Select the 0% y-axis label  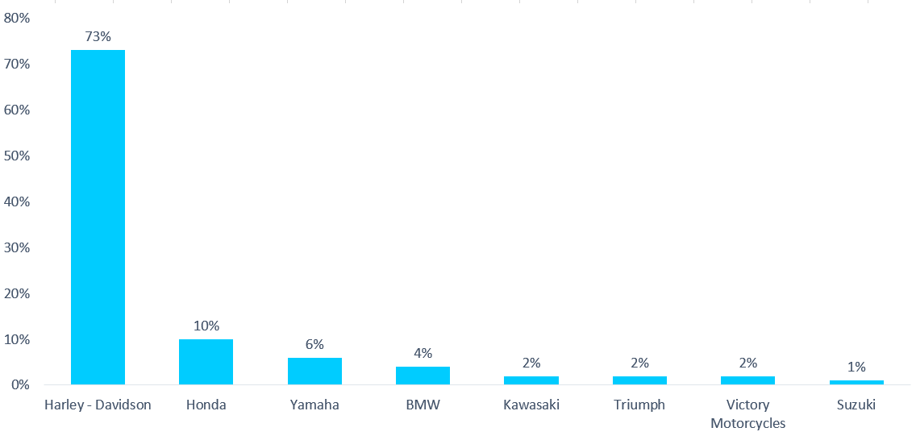(x=20, y=385)
